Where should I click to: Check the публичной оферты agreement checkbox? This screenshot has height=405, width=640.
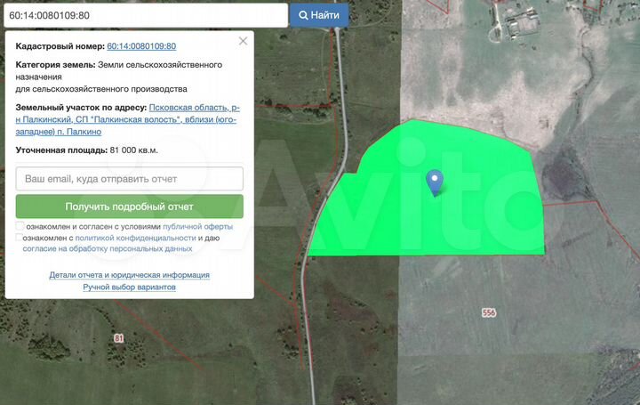pyautogui.click(x=20, y=226)
